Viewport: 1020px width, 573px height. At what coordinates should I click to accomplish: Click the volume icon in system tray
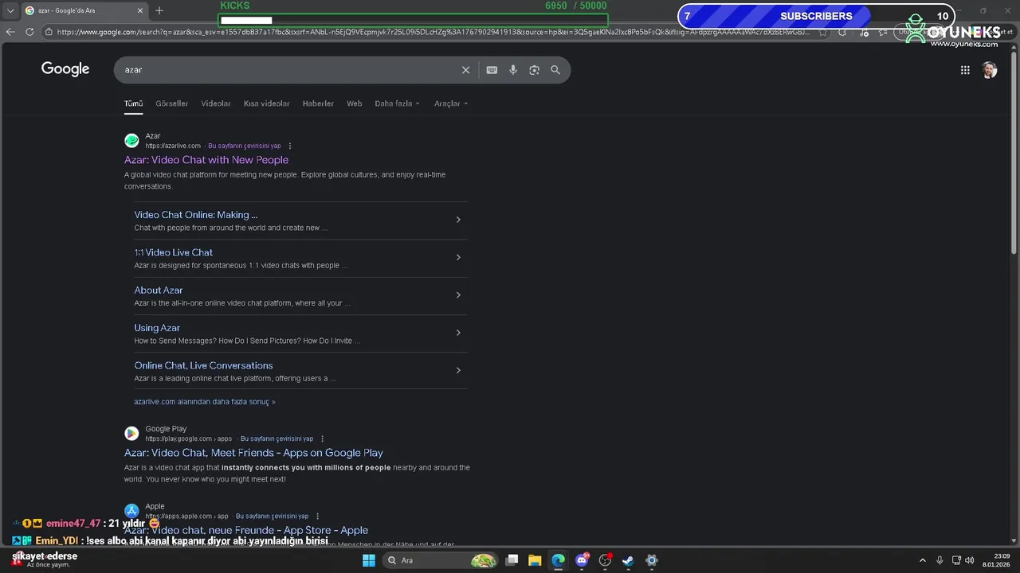click(969, 560)
